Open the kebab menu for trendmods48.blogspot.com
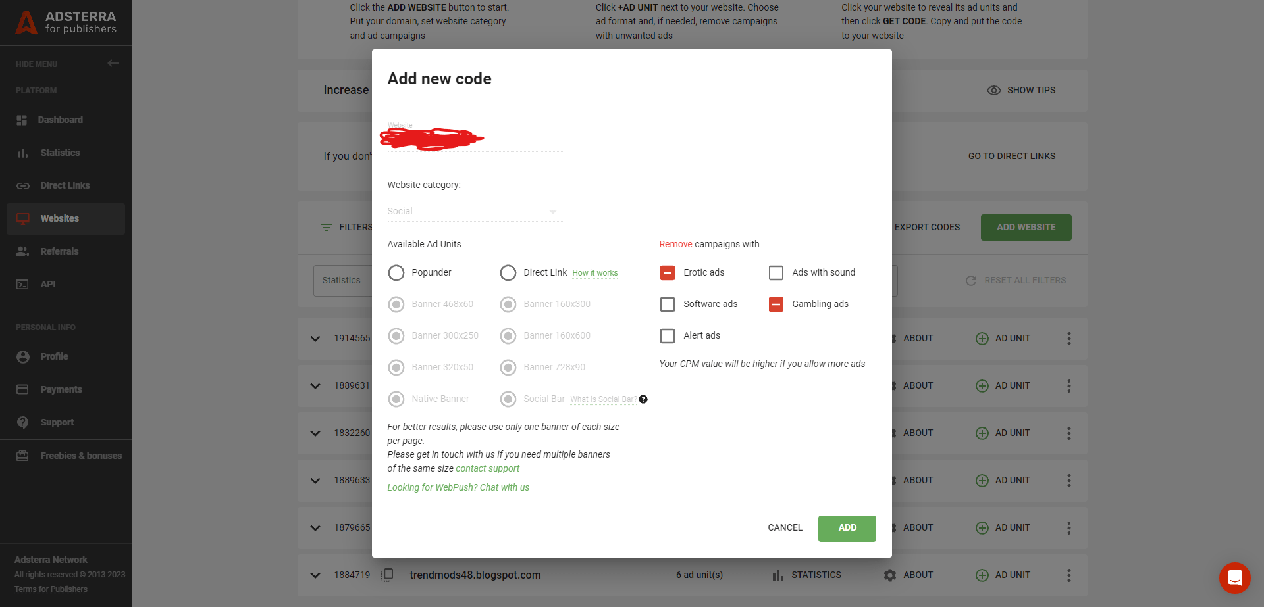The height and width of the screenshot is (607, 1264). [x=1068, y=575]
